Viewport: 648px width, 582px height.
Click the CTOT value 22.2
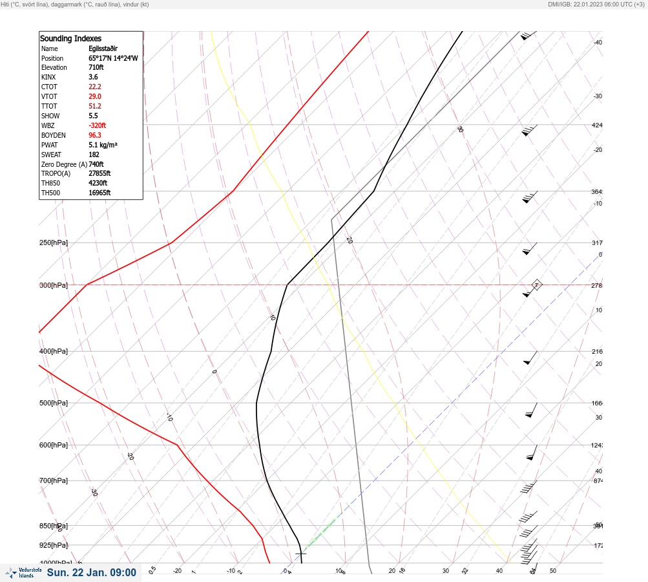[x=94, y=87]
